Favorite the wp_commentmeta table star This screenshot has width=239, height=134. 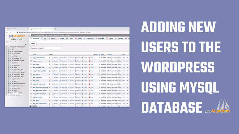(x=50, y=58)
